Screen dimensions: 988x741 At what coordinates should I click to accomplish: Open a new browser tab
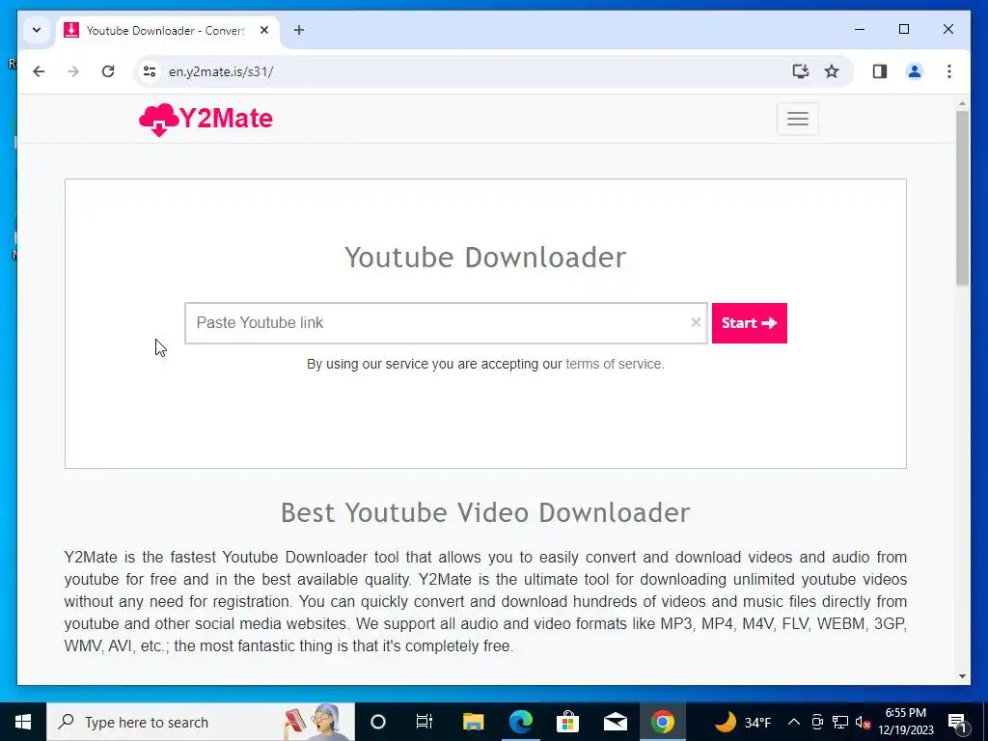point(299,30)
